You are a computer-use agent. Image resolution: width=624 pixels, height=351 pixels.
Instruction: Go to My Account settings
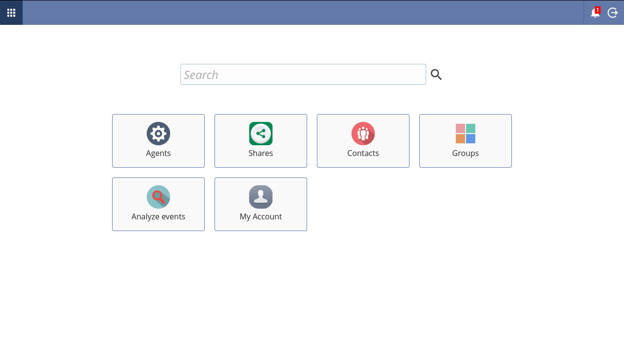point(260,204)
